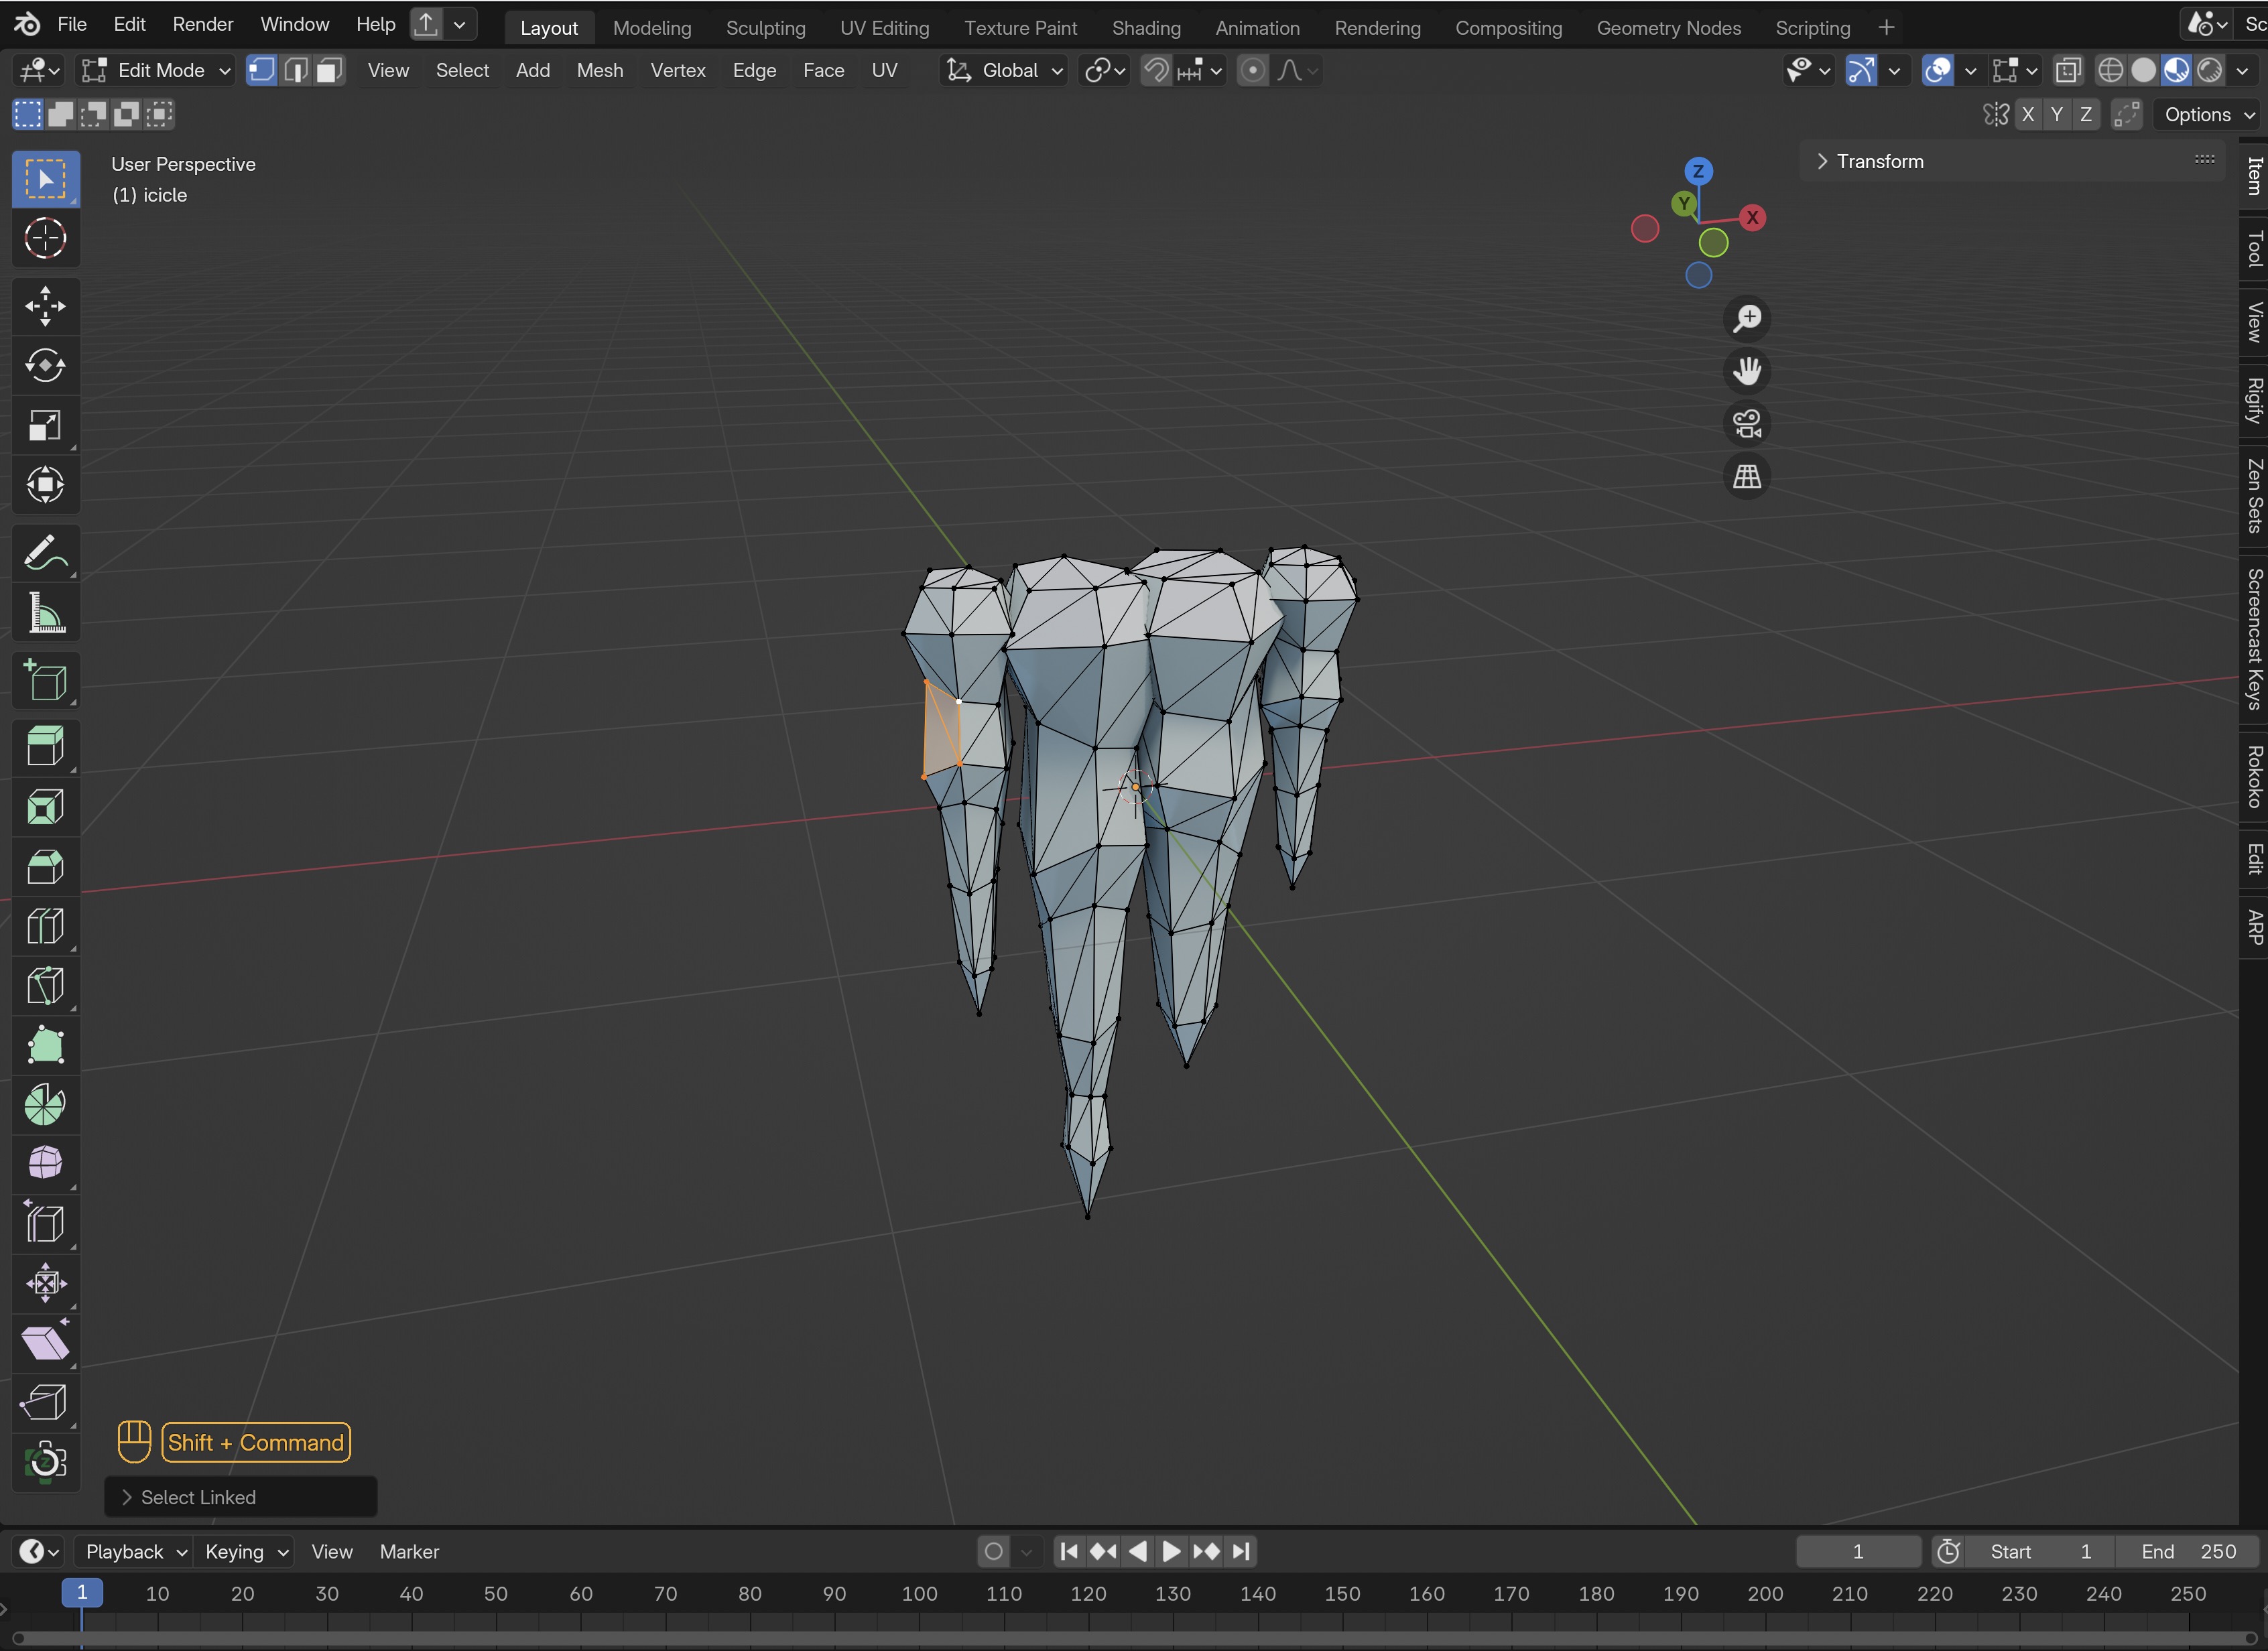Open the Mesh menu

click(599, 70)
